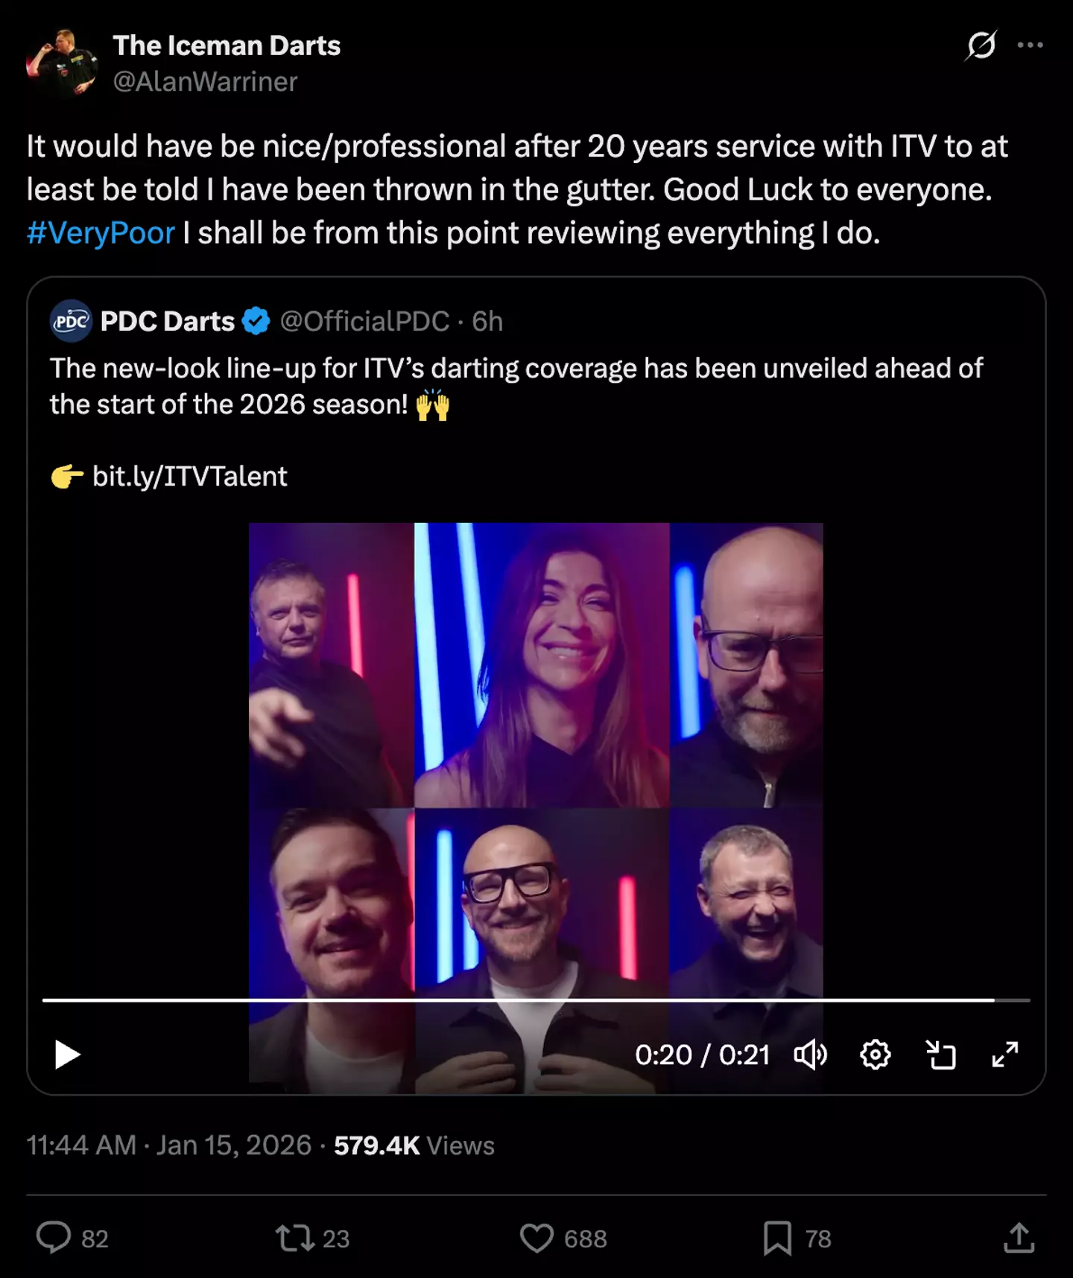Open the PDC Darts avatar logo
1073x1278 pixels.
(71, 321)
